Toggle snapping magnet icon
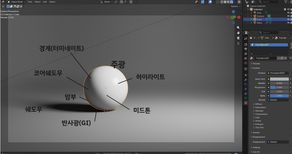Screen dimensions: 292x154 coord(121,2)
